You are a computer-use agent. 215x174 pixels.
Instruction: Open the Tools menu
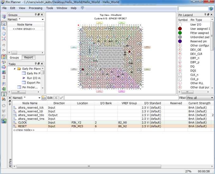pyautogui.click(x=49, y=8)
